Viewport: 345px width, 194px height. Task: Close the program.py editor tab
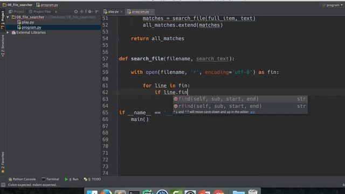point(152,11)
